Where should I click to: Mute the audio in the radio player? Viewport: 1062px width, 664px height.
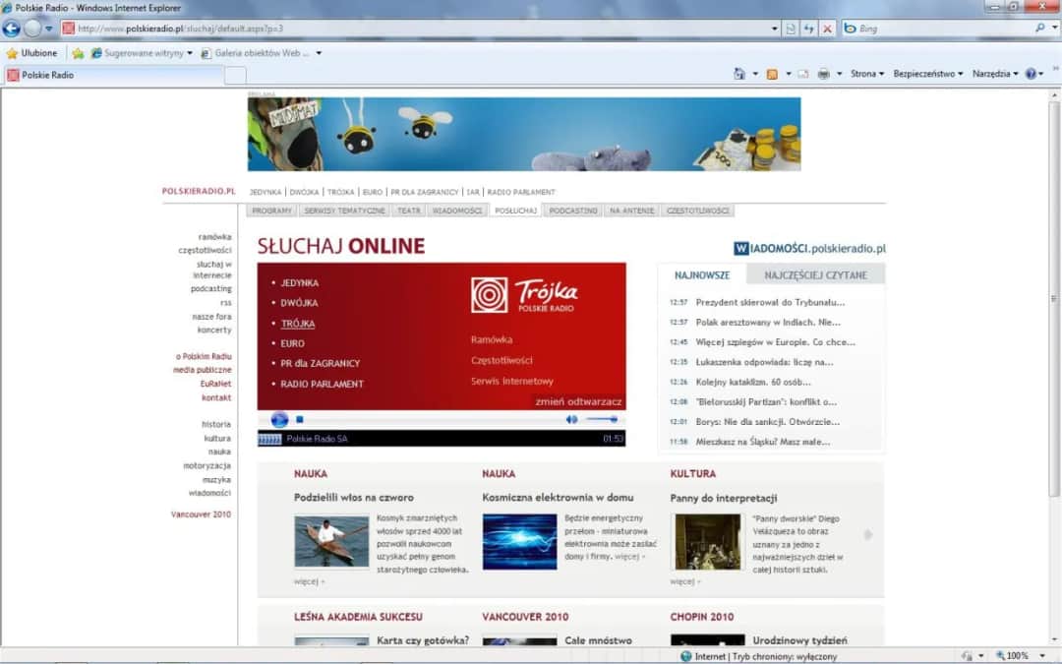tap(573, 418)
